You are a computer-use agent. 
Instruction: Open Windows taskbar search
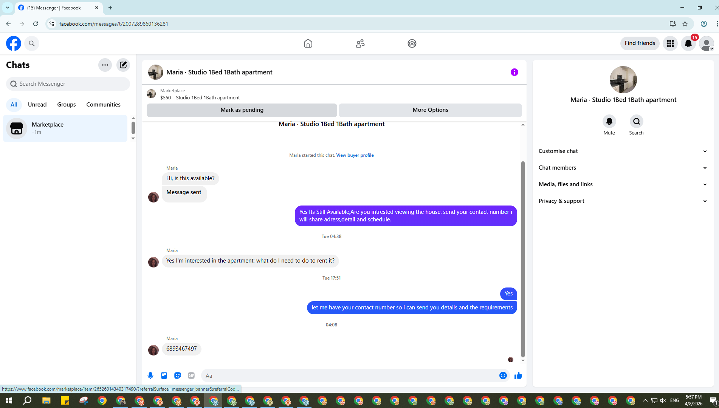[x=27, y=400]
